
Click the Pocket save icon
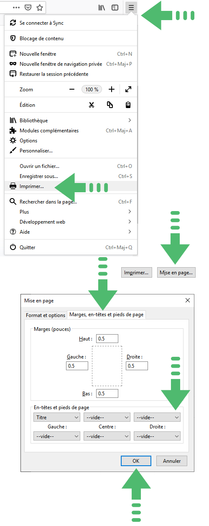[x=28, y=8]
